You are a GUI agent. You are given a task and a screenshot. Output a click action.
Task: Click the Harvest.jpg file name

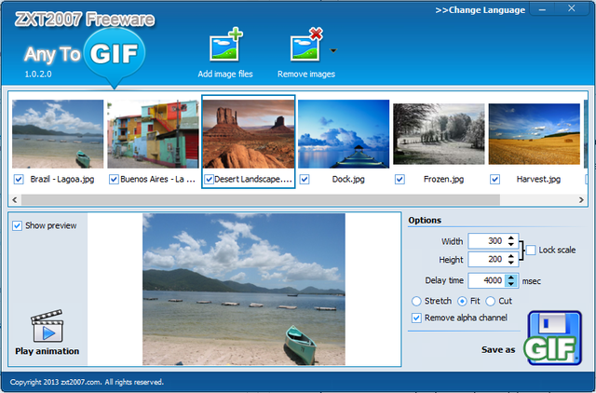(x=538, y=179)
